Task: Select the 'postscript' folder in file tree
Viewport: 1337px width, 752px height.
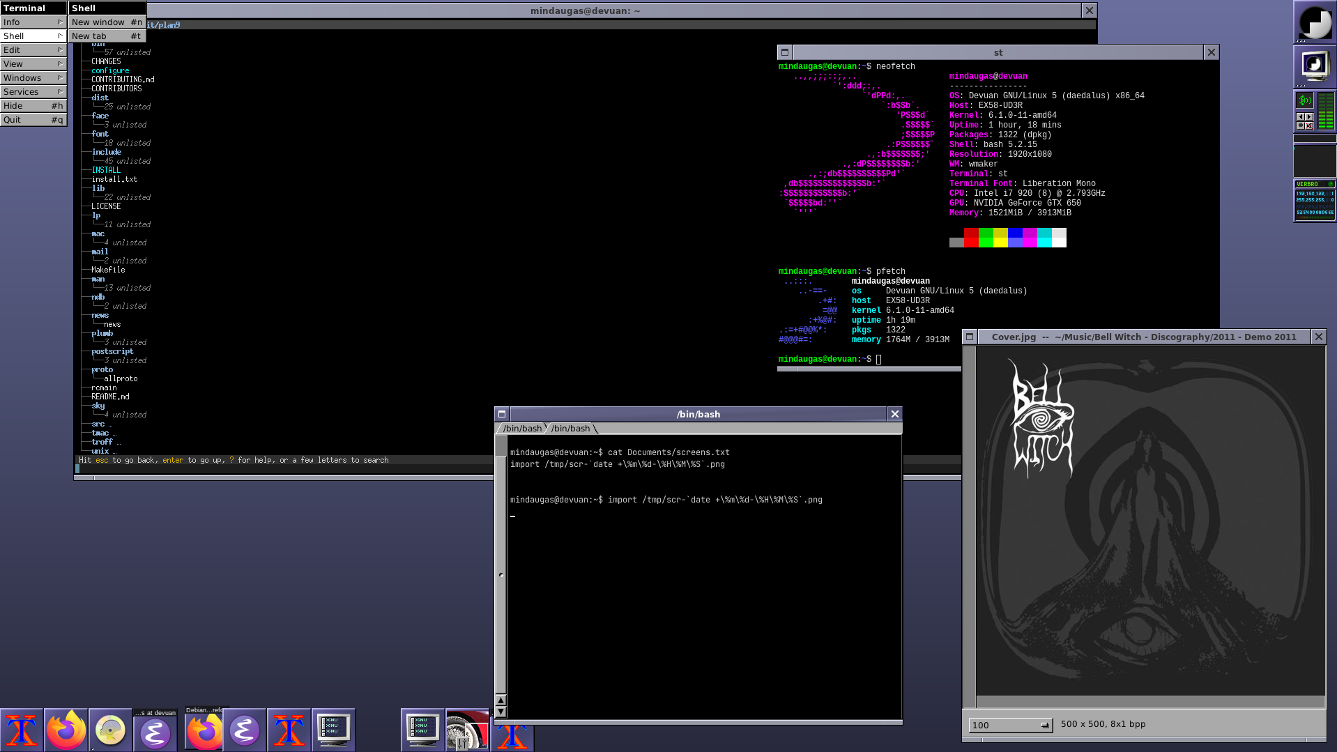Action: (x=112, y=351)
